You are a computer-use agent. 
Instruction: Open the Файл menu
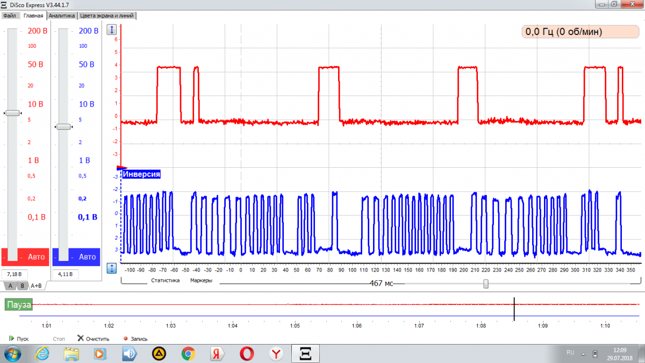pyautogui.click(x=9, y=16)
